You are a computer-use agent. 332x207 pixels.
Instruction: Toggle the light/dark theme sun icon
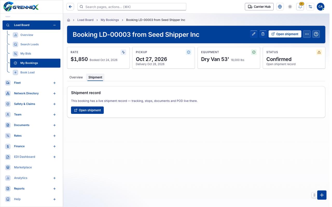pyautogui.click(x=290, y=7)
